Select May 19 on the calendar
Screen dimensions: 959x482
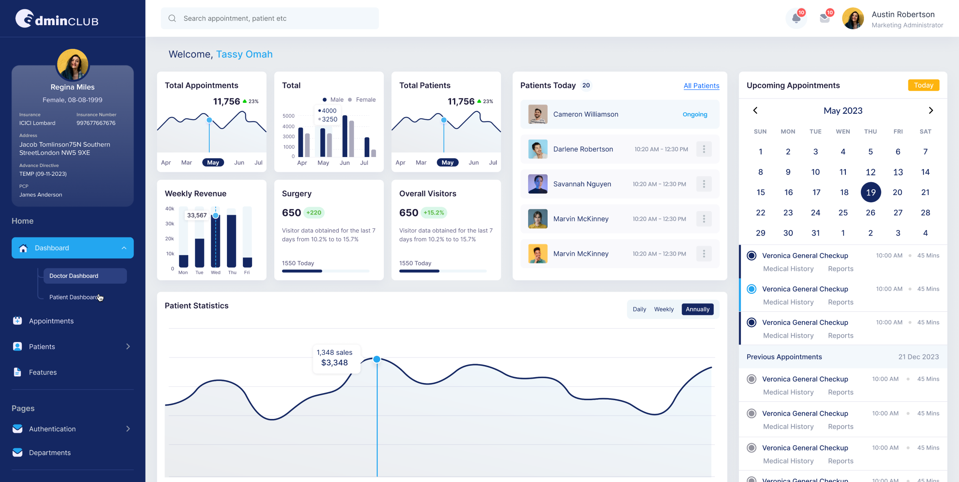pos(871,192)
